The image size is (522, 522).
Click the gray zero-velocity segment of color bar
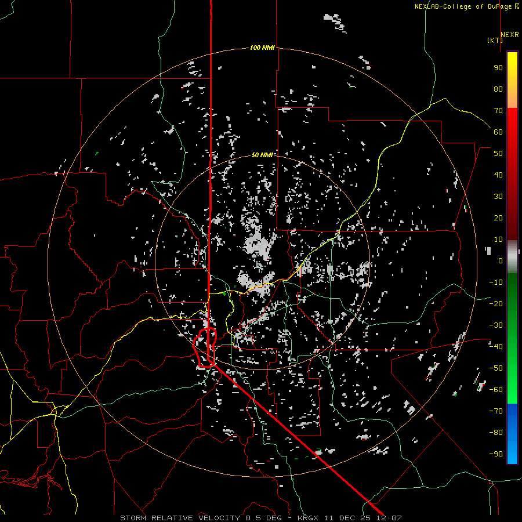tap(512, 256)
